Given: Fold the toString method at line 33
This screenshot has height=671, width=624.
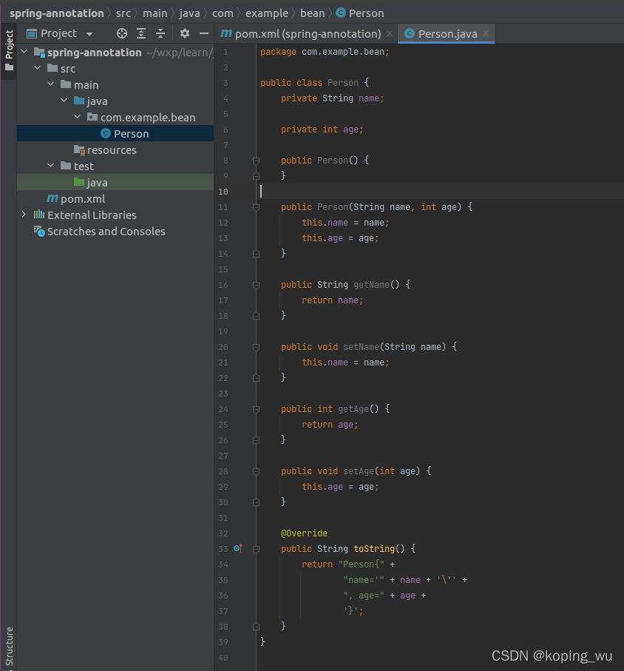Looking at the screenshot, I should pyautogui.click(x=257, y=549).
